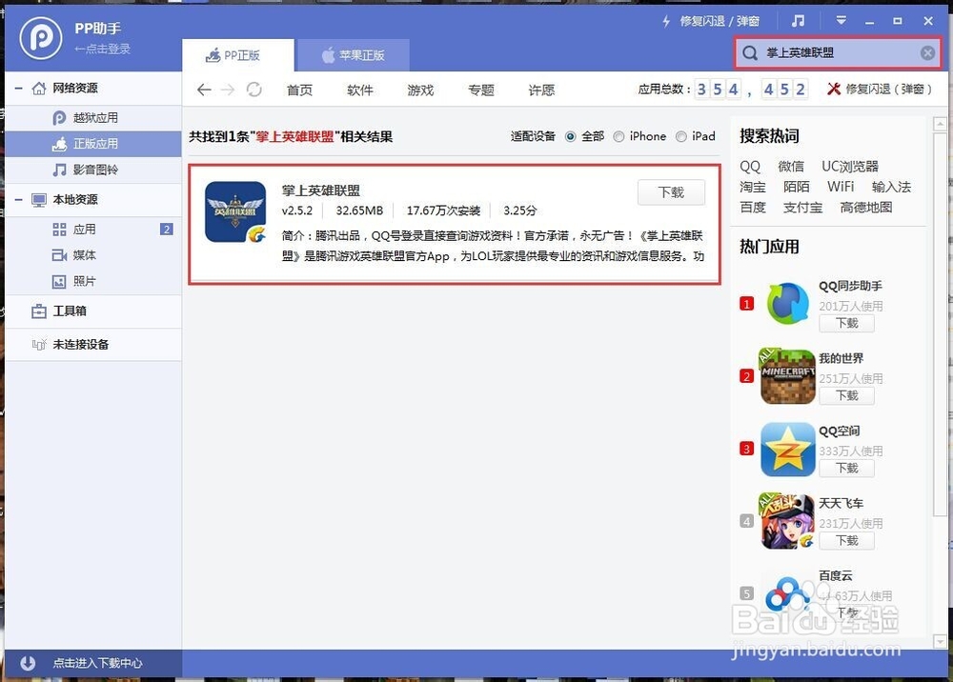Download QQ空间 from hot apps

click(x=846, y=468)
